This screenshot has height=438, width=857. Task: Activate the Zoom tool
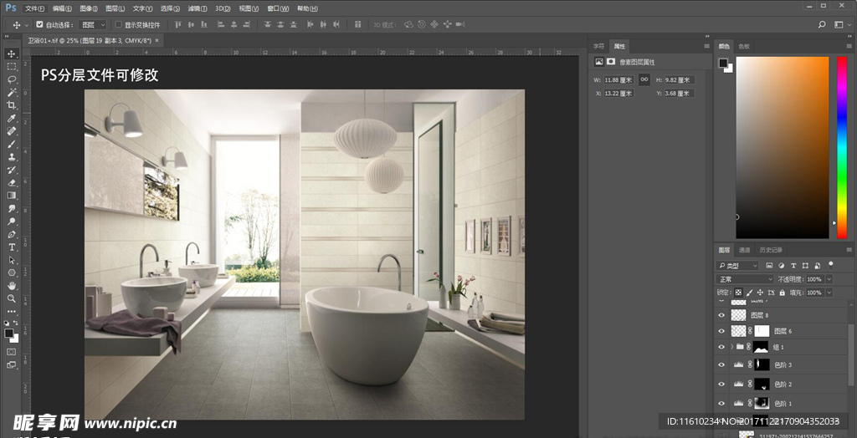[x=12, y=298]
